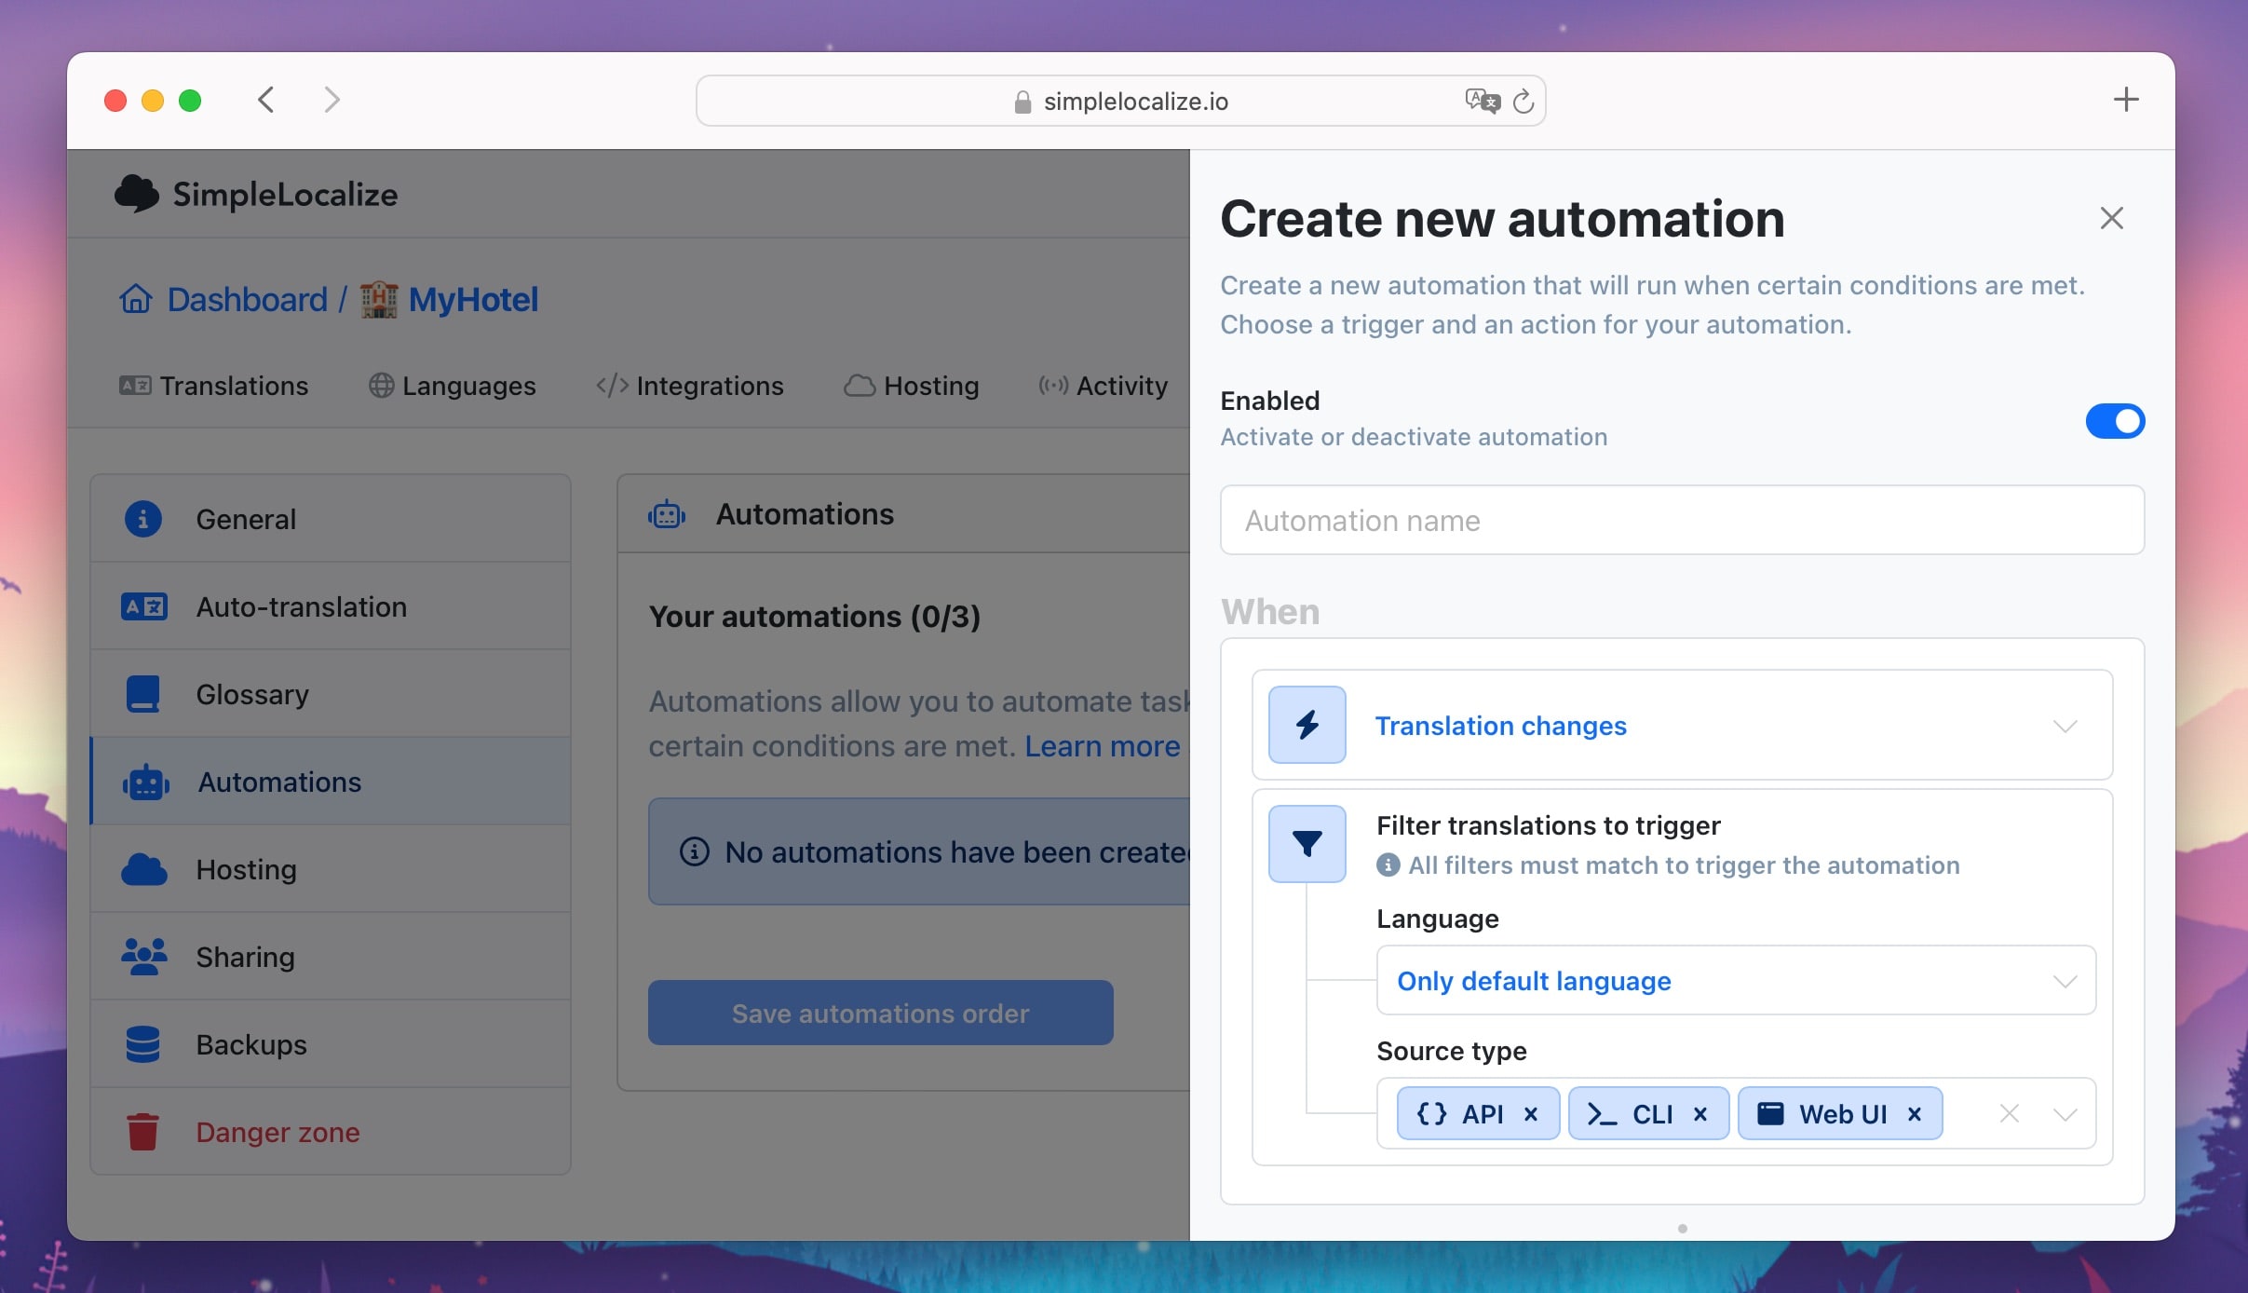The height and width of the screenshot is (1293, 2248).
Task: Click the Danger zone trash icon
Action: coord(142,1132)
